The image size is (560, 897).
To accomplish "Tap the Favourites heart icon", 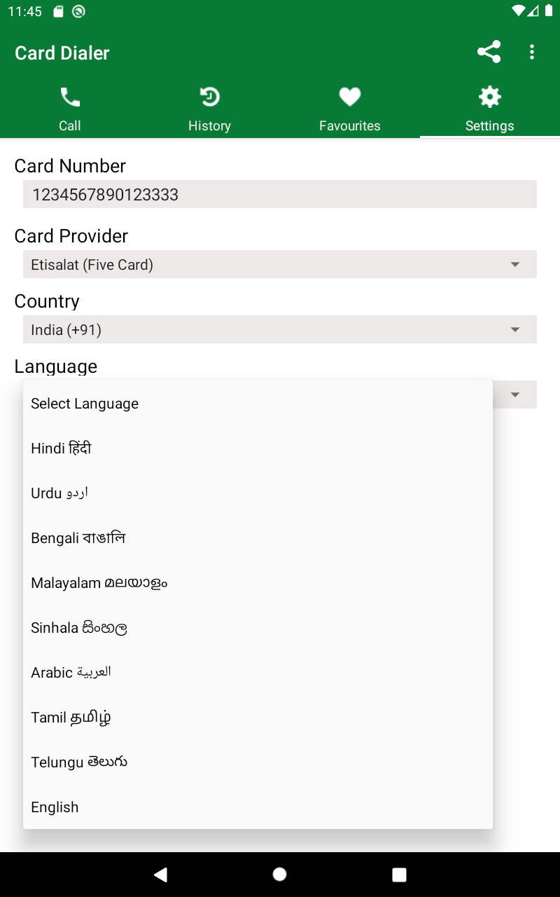I will point(349,97).
